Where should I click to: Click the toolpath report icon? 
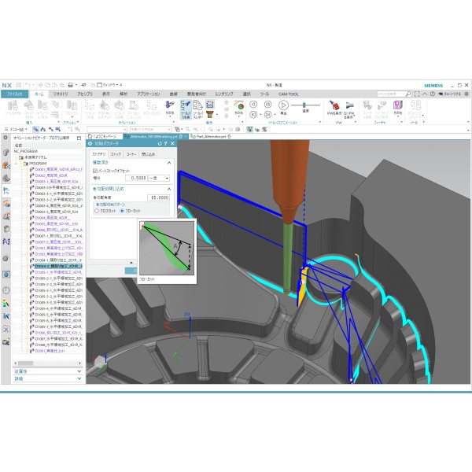tap(197, 109)
